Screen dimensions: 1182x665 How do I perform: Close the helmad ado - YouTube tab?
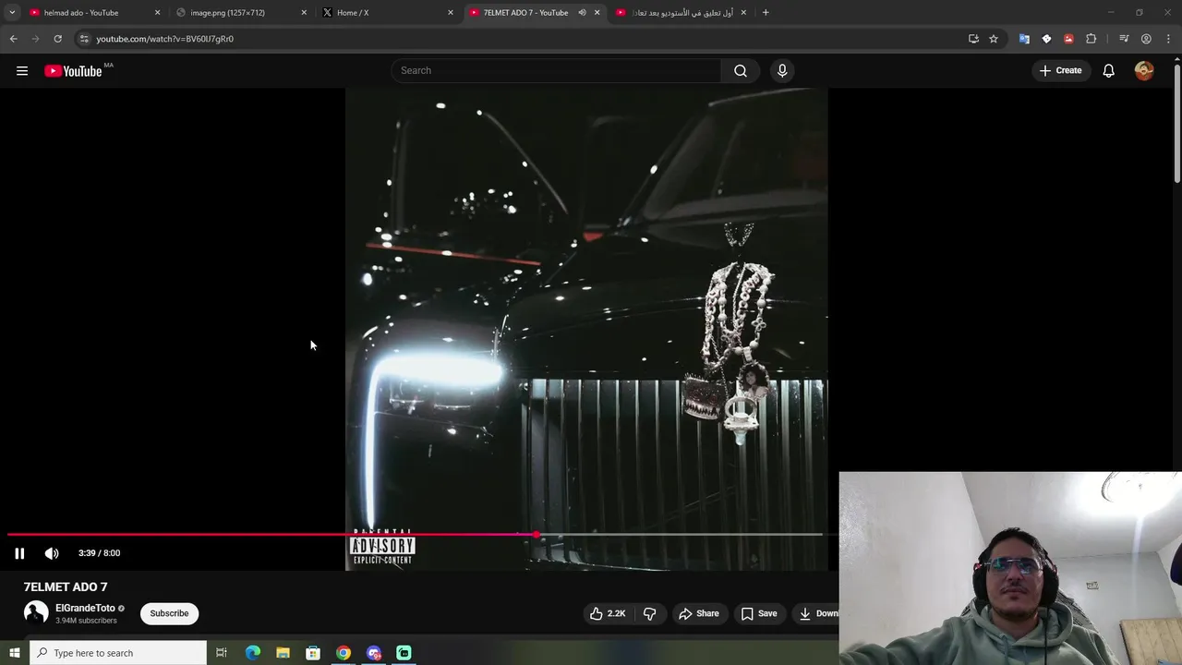pyautogui.click(x=157, y=13)
